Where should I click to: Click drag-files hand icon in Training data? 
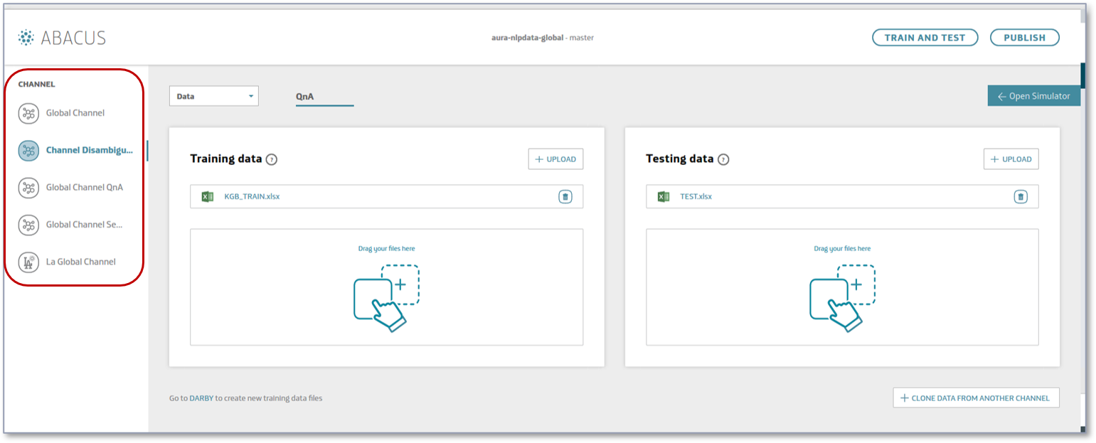(x=386, y=298)
